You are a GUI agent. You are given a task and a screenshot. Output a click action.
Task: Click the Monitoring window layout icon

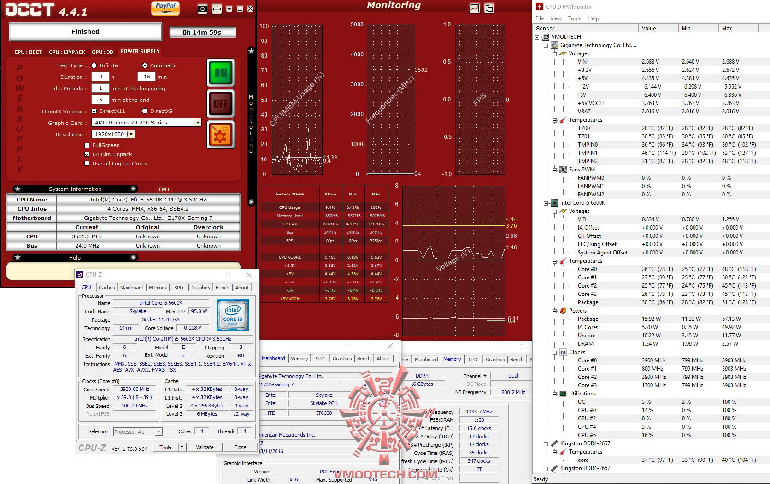[489, 8]
